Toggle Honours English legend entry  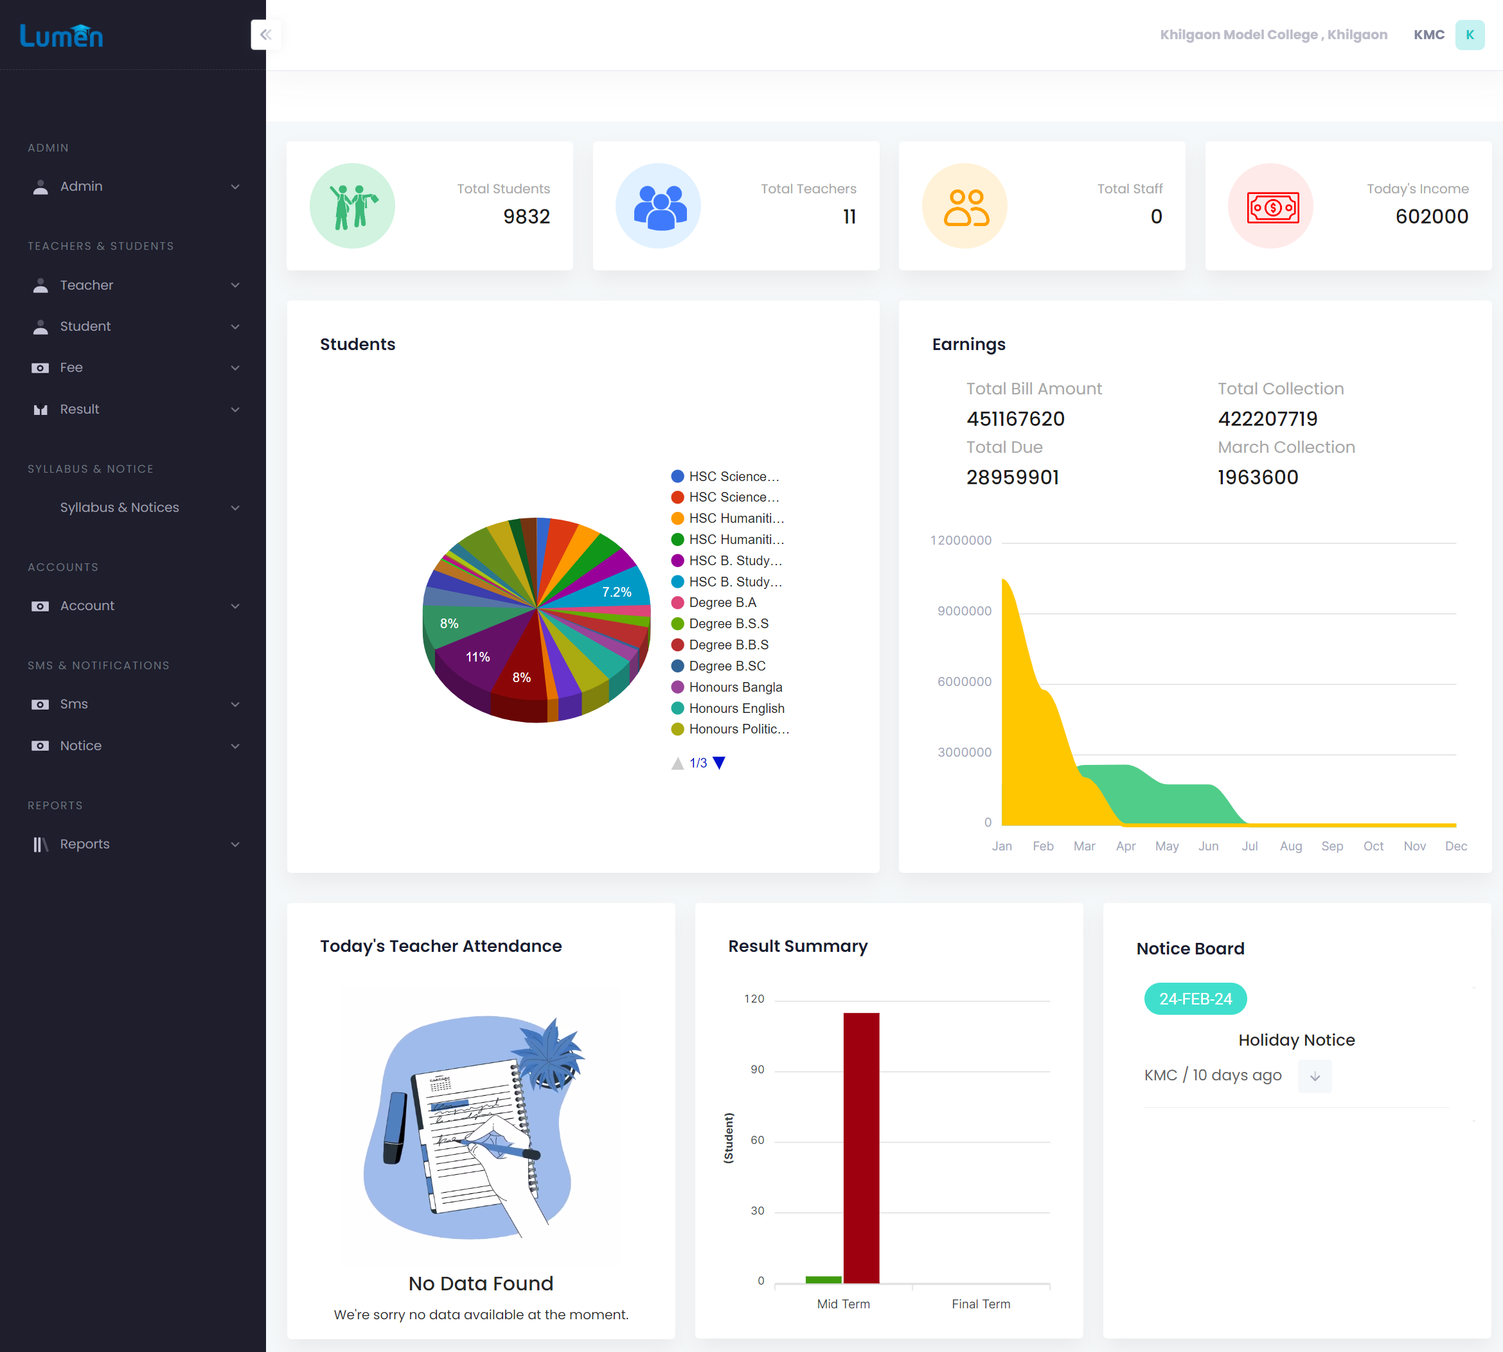pos(729,708)
